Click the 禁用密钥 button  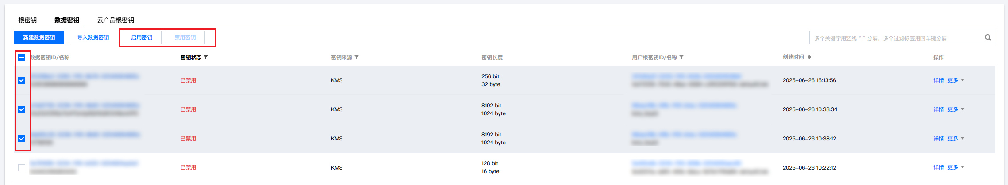pos(185,38)
